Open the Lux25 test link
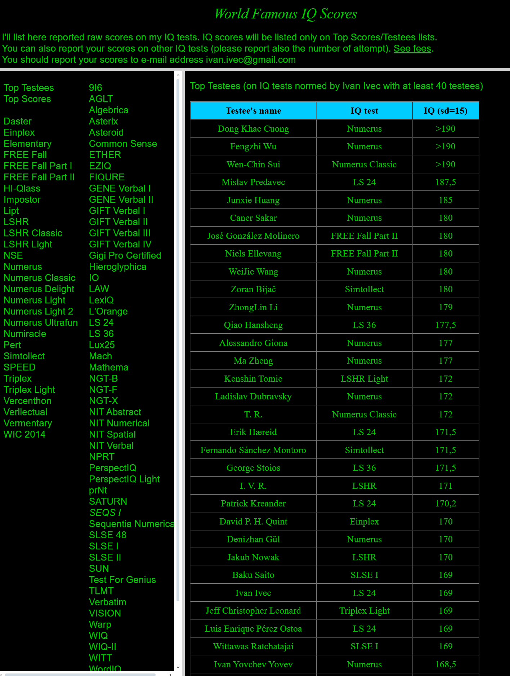 coord(102,345)
